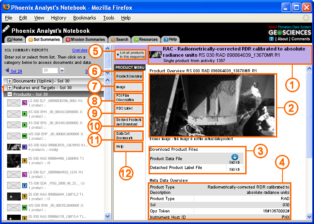The image size is (314, 224).
Task: Click the previous sol arrow beside Sol 29
Action: pyautogui.click(x=7, y=71)
